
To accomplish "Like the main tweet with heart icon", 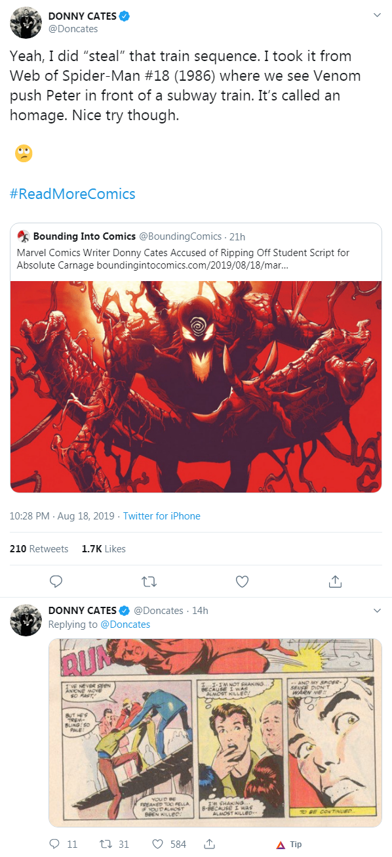I will [242, 581].
